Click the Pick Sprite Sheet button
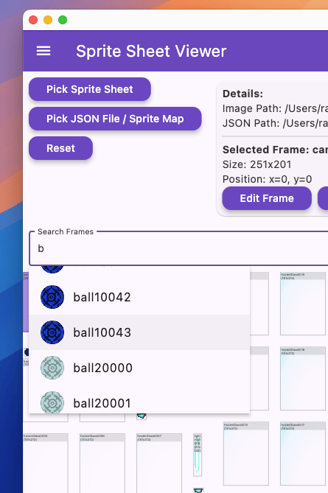 (90, 89)
